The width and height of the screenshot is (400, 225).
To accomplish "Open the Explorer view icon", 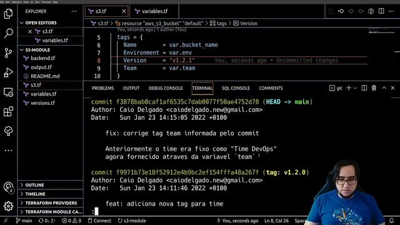I will [8, 14].
